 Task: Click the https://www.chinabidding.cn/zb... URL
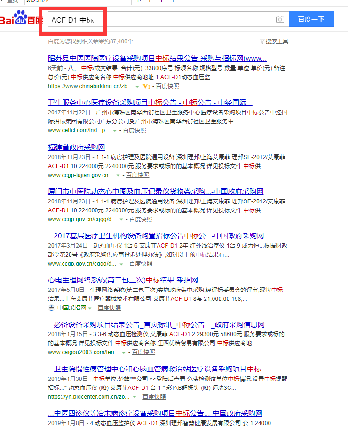90,86
